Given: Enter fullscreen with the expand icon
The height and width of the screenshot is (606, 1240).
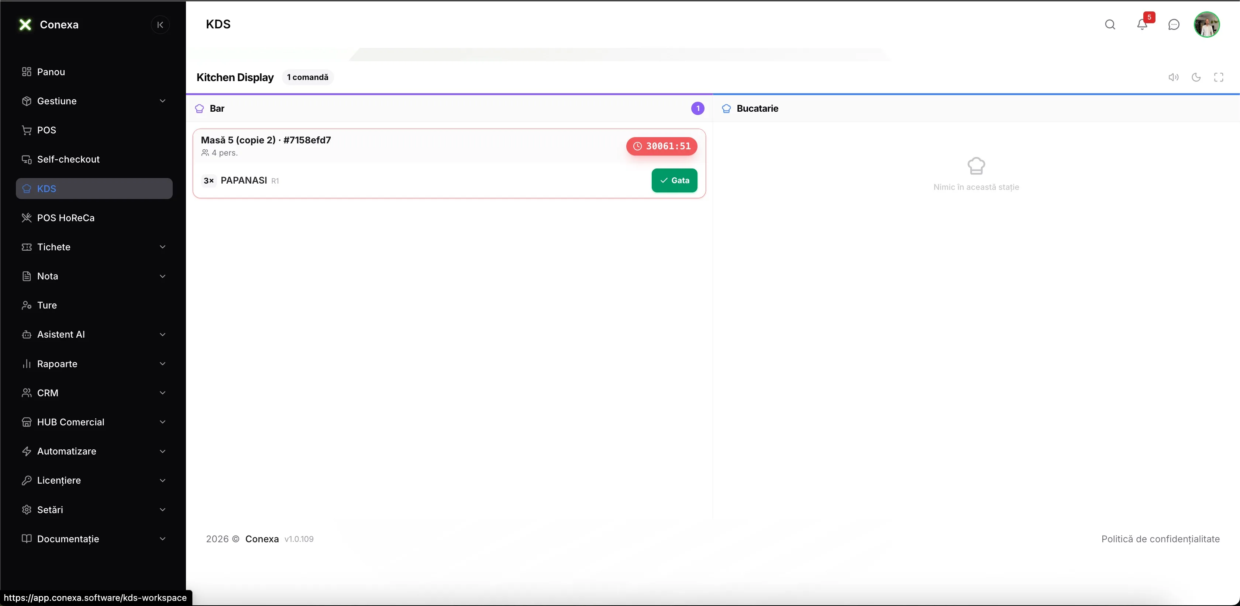Looking at the screenshot, I should coord(1219,77).
